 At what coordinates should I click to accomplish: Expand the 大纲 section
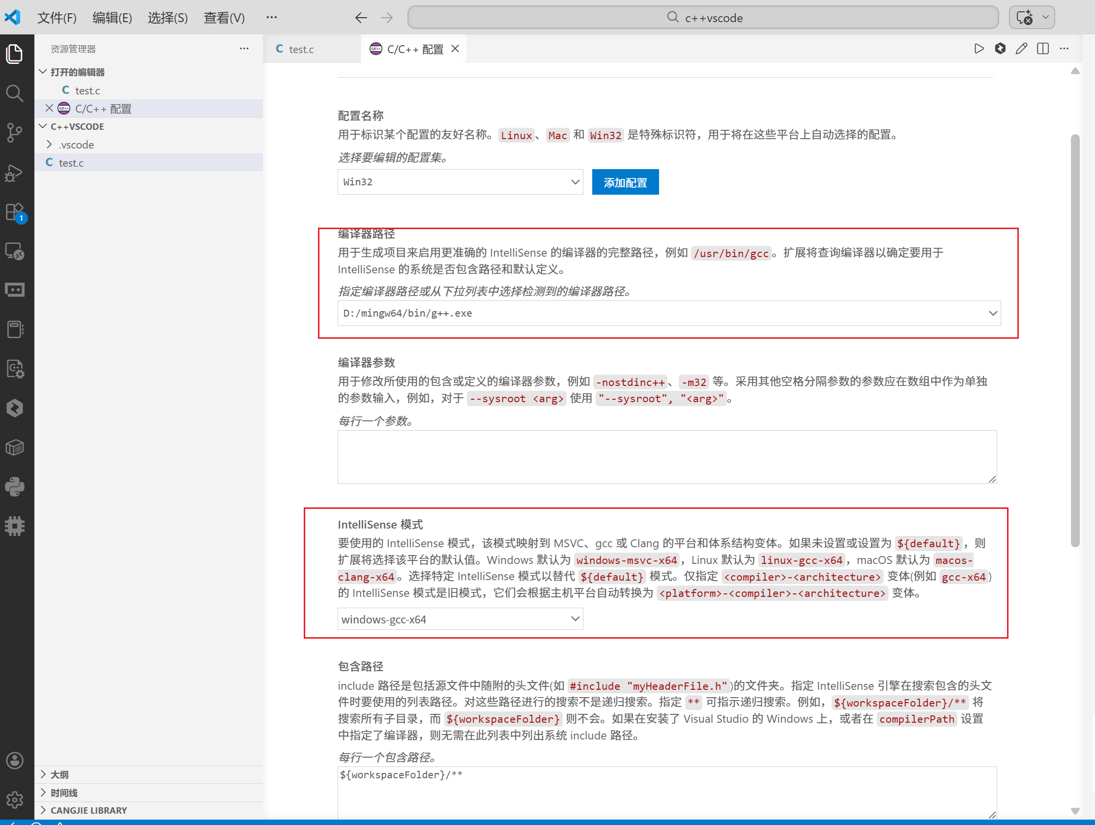click(x=149, y=774)
